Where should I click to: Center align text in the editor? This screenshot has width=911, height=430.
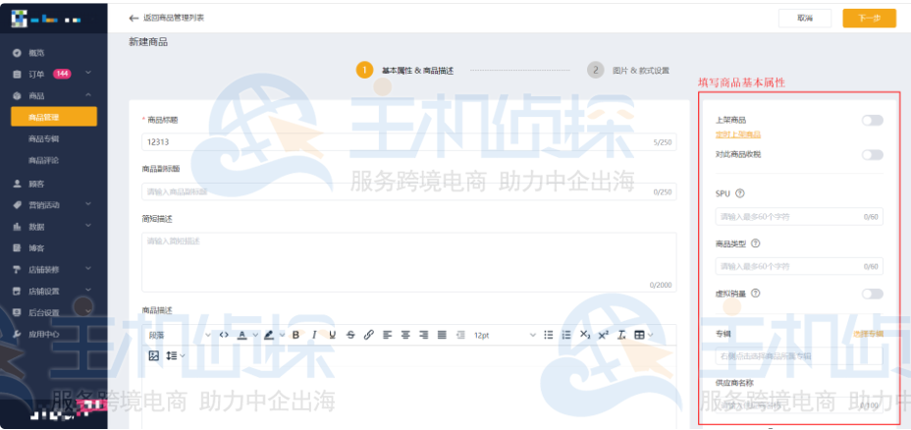405,335
